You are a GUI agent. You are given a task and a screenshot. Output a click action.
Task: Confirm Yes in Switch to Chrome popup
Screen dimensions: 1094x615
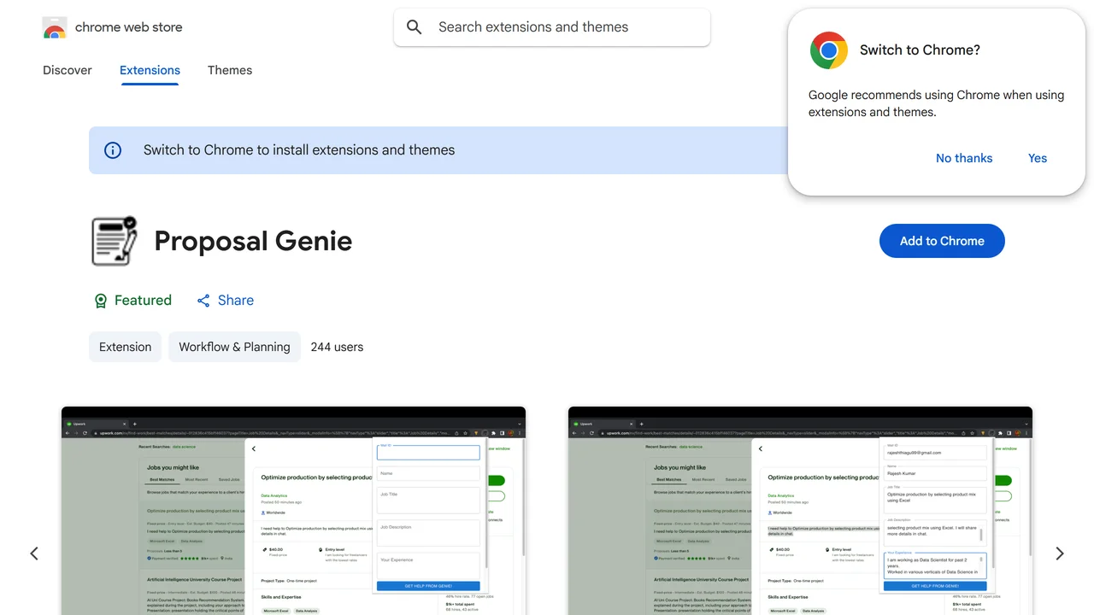(1038, 158)
